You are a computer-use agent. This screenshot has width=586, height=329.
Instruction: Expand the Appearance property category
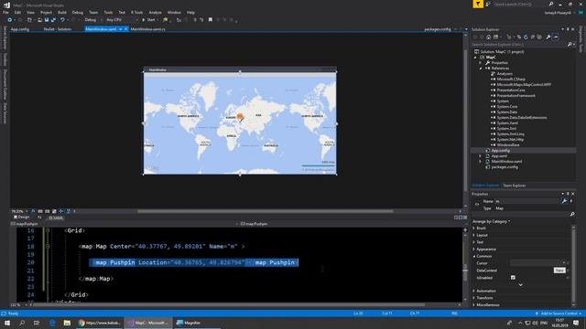474,249
